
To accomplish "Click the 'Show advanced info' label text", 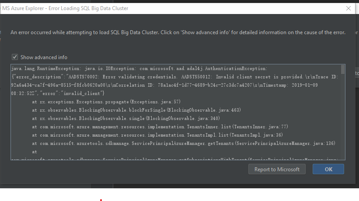I will [x=44, y=57].
